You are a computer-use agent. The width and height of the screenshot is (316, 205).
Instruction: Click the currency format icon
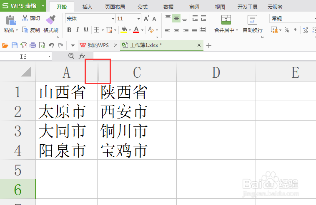tap(274, 30)
